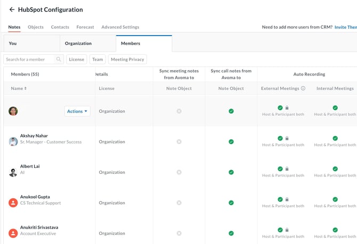Open the Meeting Privacy filter dropdown
The height and width of the screenshot is (244, 357).
[x=127, y=60]
